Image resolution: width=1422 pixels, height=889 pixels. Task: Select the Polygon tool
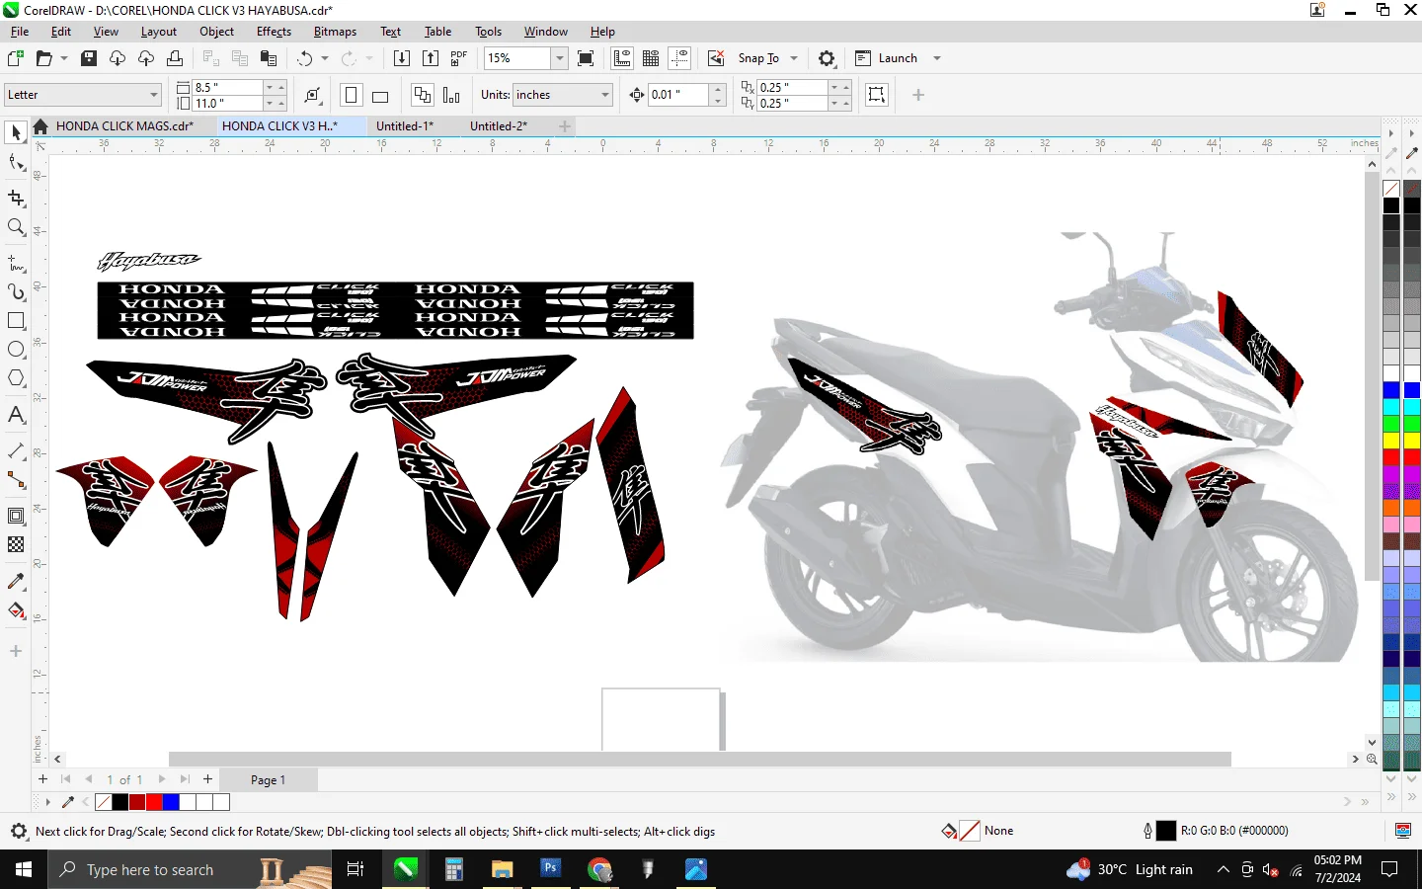click(x=16, y=378)
